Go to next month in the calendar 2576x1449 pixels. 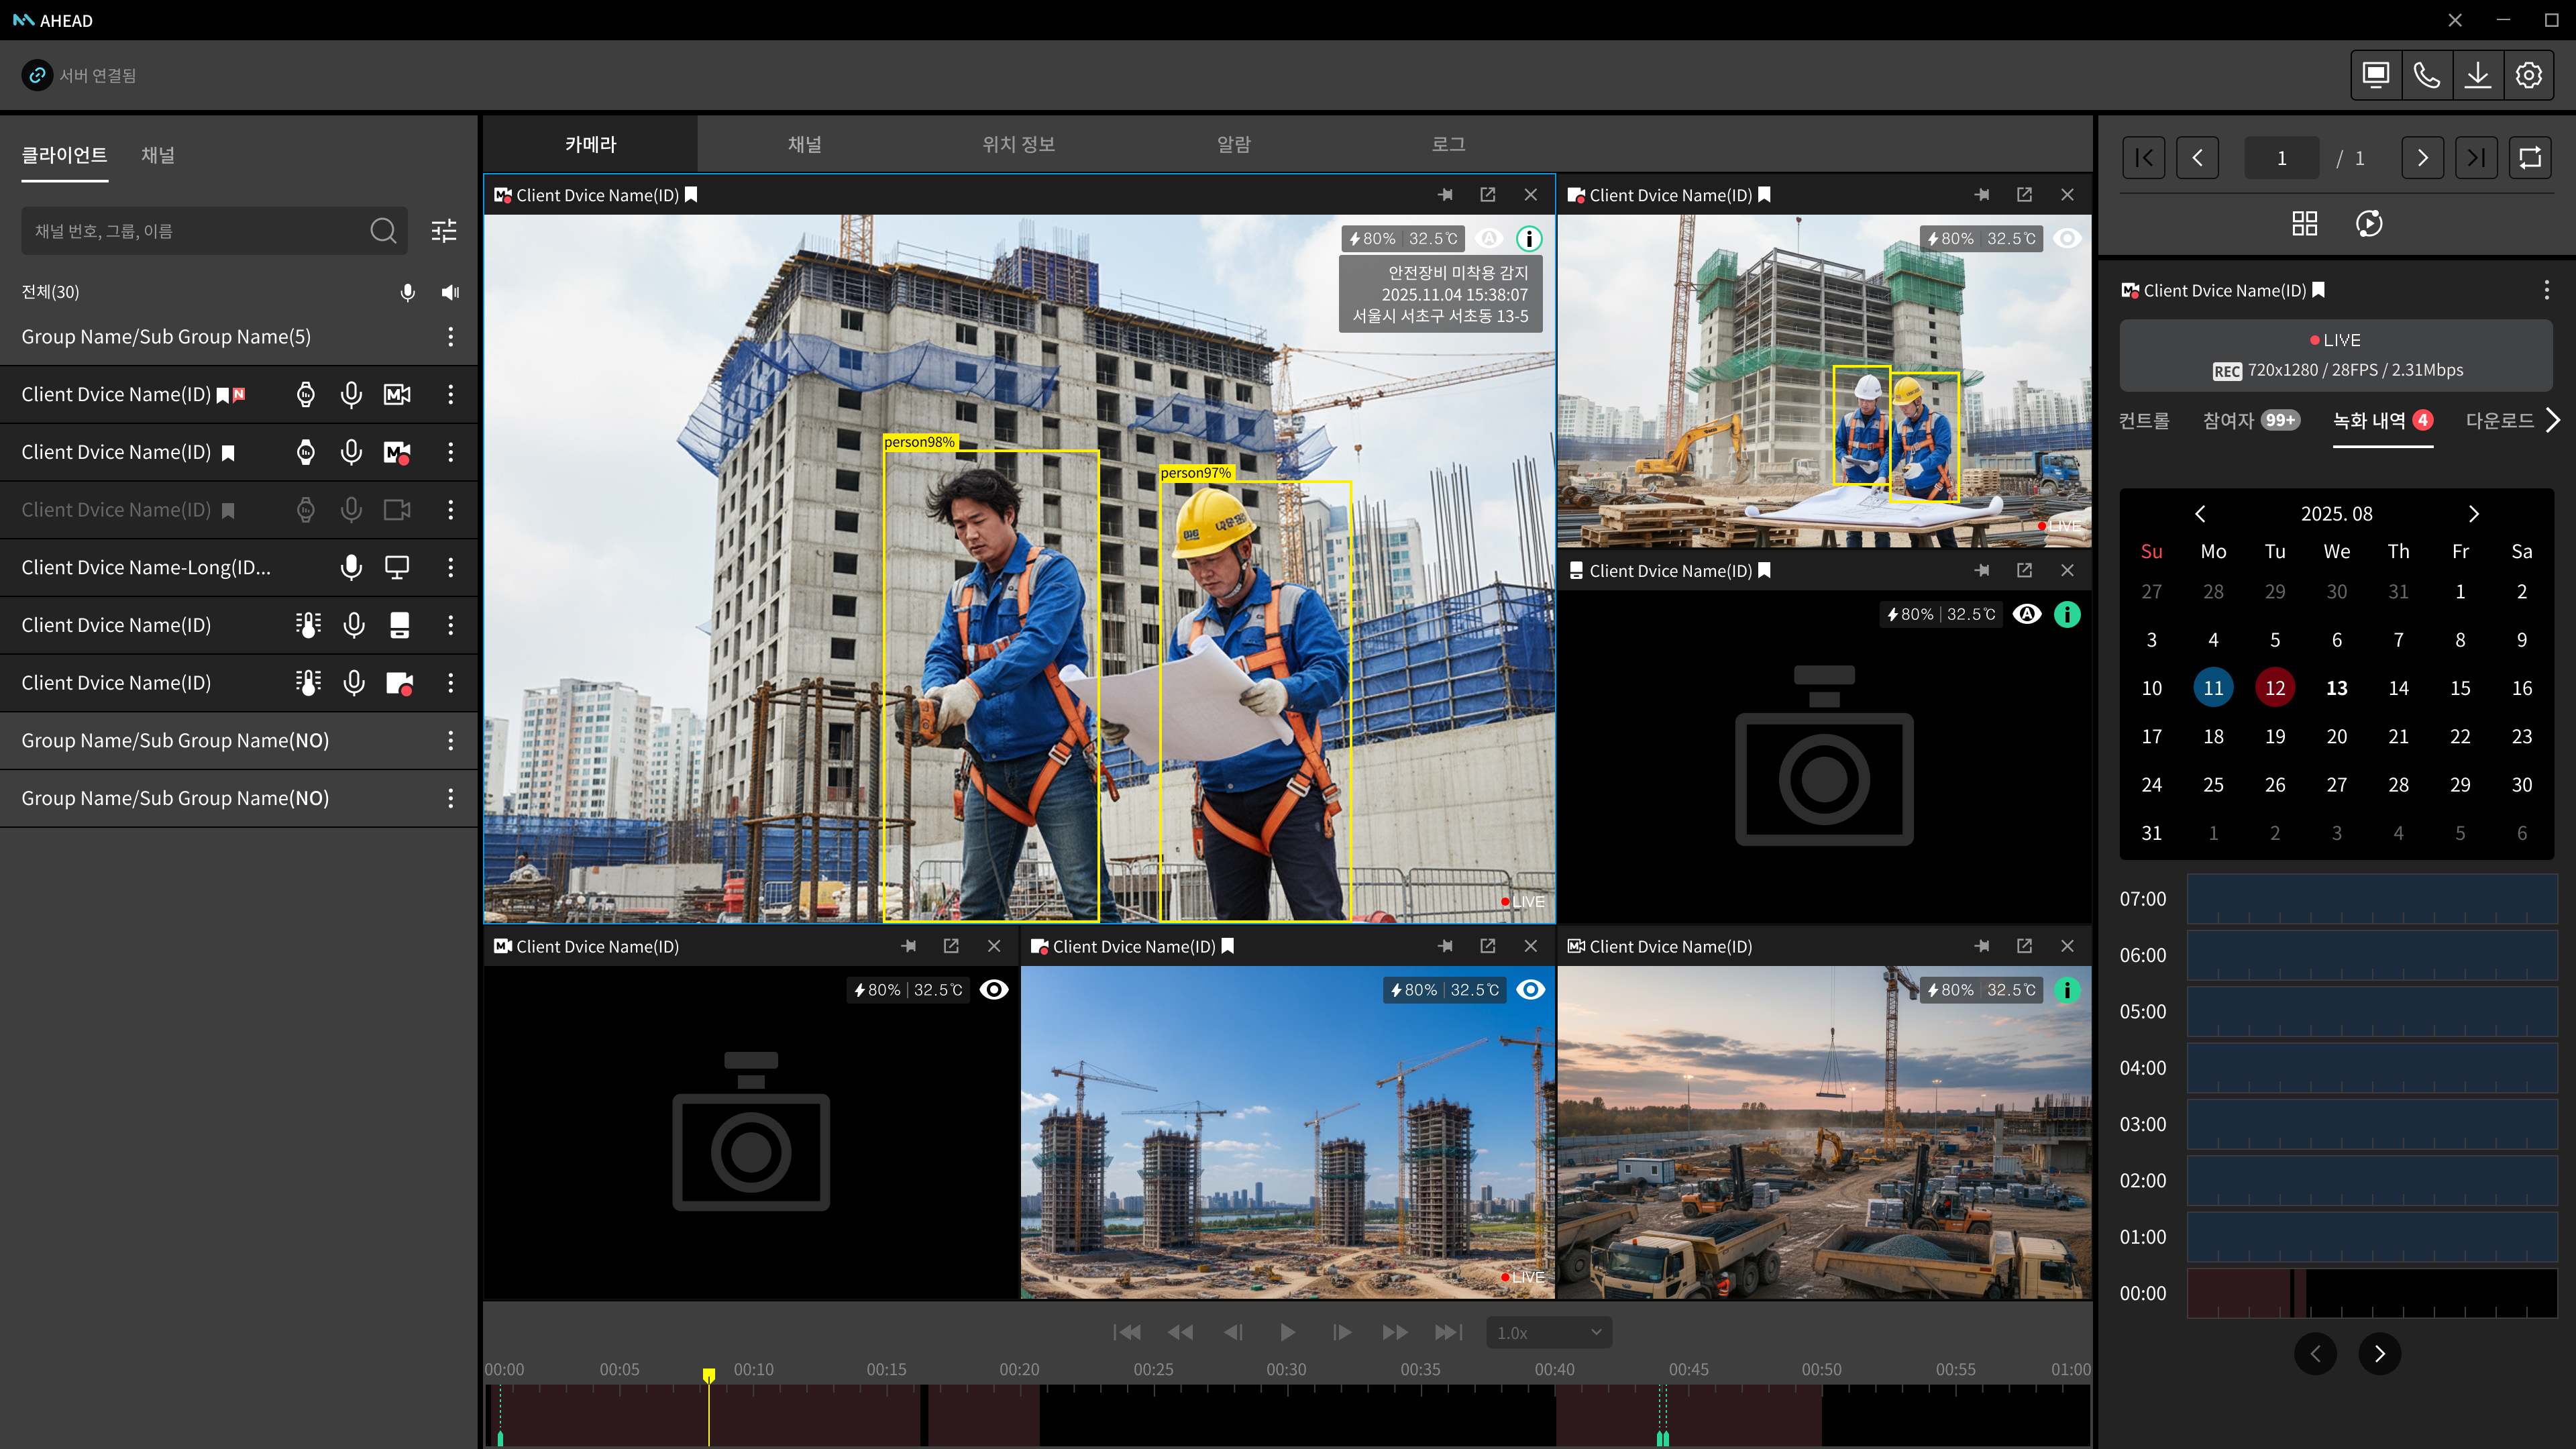click(2474, 514)
